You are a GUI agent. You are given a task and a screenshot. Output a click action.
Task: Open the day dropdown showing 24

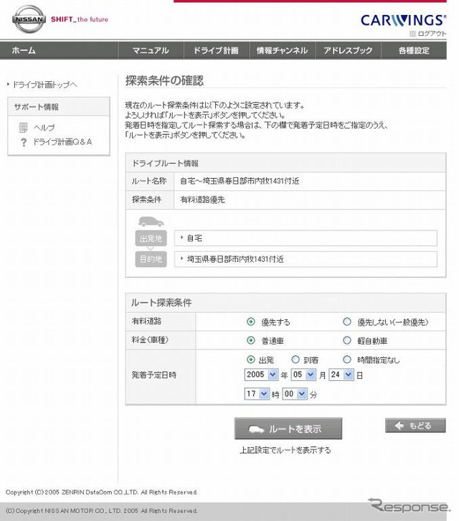tap(341, 375)
